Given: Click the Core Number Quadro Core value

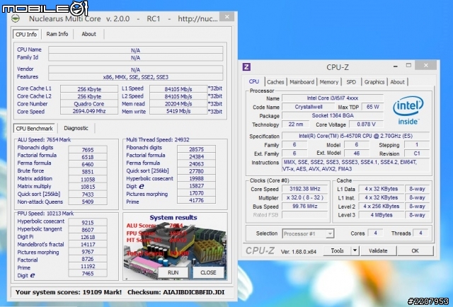Looking at the screenshot, I should coord(89,104).
